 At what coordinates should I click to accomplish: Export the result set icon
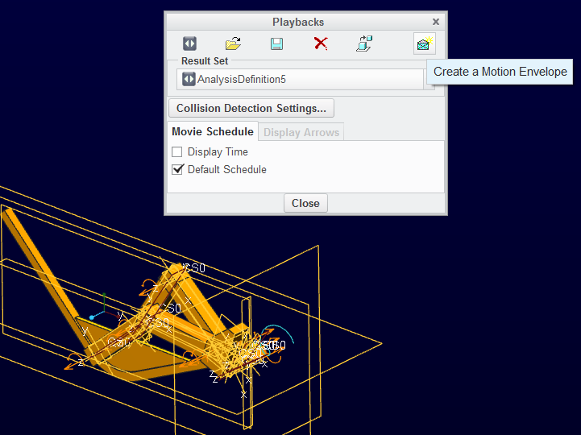(364, 43)
